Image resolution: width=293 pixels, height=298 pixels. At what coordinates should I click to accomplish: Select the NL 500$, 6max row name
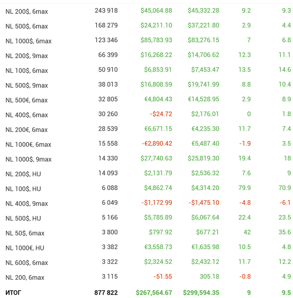click(26, 26)
